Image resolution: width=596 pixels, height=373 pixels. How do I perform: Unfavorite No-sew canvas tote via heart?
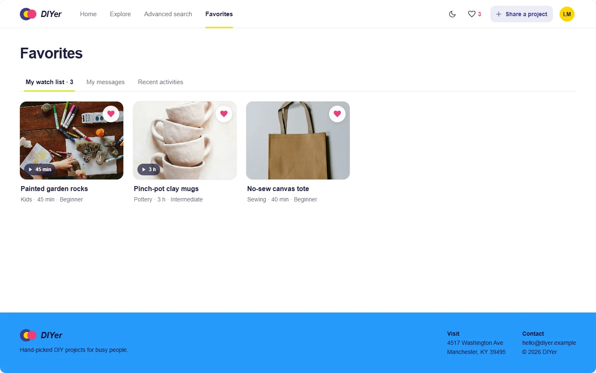click(x=337, y=114)
